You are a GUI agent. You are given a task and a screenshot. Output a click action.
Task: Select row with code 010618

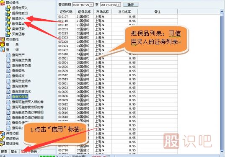coord(117,117)
